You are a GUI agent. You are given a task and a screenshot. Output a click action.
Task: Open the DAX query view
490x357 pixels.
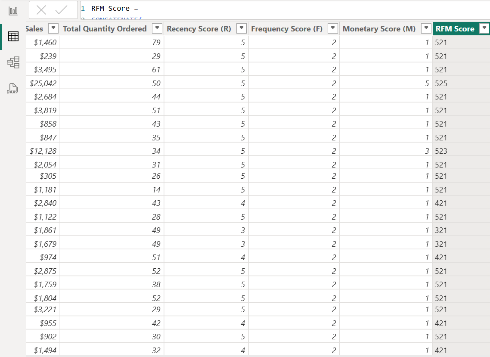point(13,88)
